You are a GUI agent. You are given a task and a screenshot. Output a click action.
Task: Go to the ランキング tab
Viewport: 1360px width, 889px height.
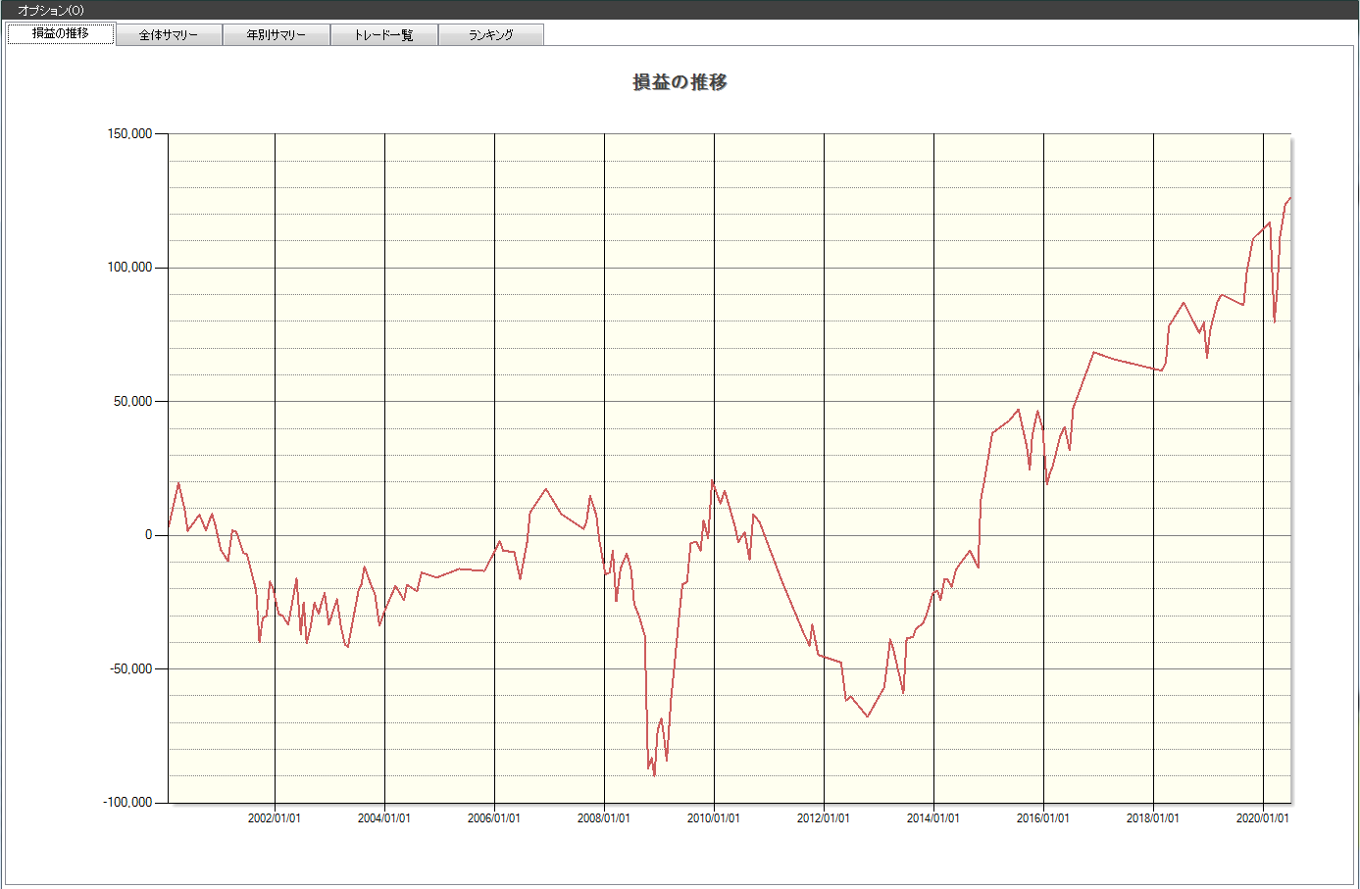[x=491, y=35]
